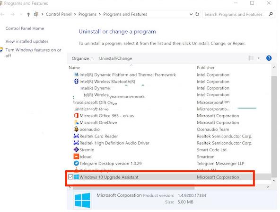Click the tcloud program icon
The height and width of the screenshot is (212, 280).
(76, 157)
